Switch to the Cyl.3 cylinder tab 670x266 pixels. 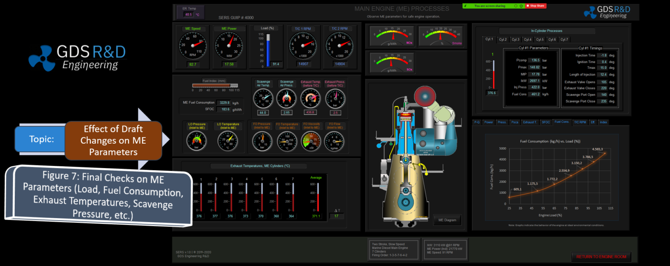pyautogui.click(x=516, y=39)
